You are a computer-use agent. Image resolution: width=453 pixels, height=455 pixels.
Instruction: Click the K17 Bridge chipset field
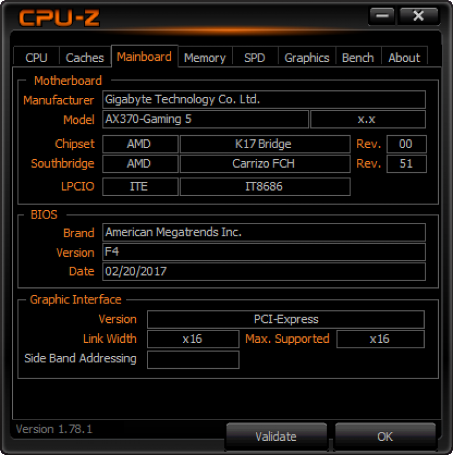coord(265,144)
